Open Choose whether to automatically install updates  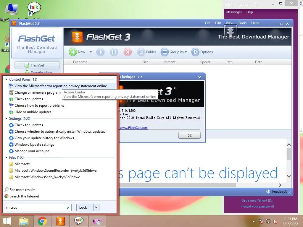point(57,132)
